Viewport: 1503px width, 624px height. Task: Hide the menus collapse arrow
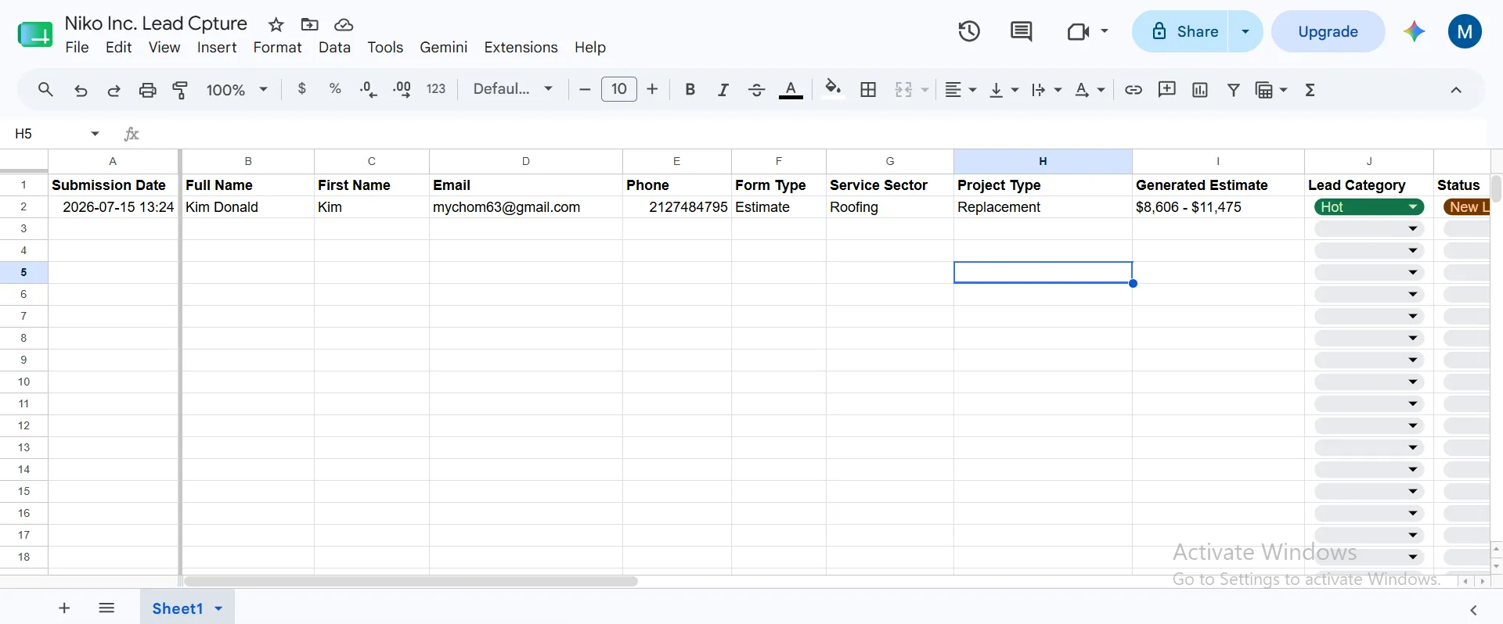[x=1456, y=89]
